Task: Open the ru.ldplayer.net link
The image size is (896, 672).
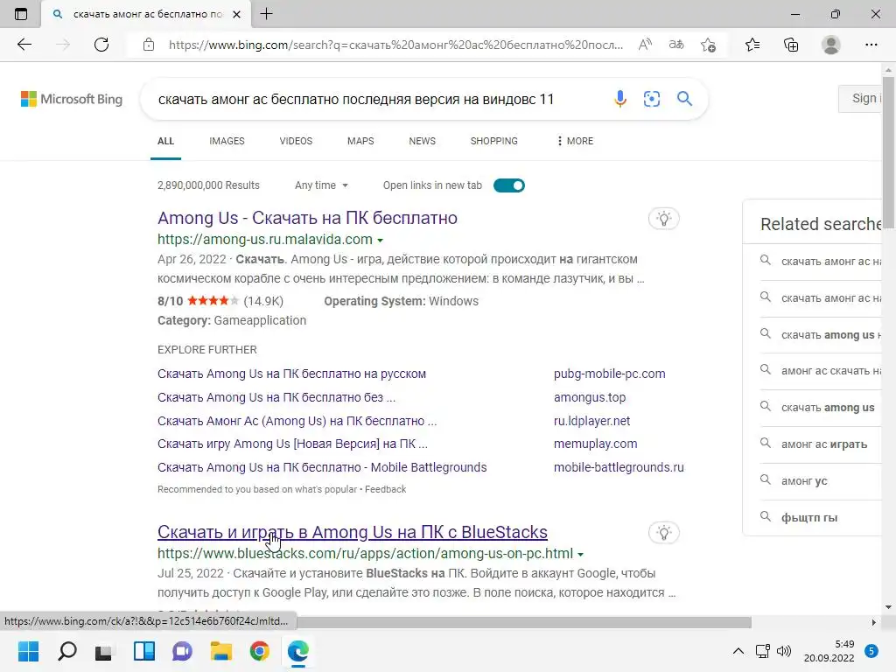Action: click(x=592, y=421)
